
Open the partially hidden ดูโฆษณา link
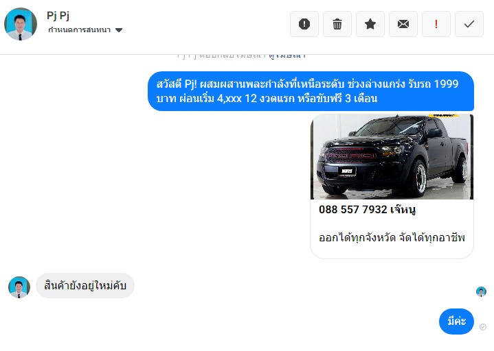(x=287, y=56)
